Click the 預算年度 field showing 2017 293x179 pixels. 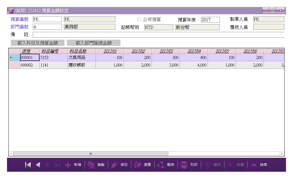pos(210,20)
